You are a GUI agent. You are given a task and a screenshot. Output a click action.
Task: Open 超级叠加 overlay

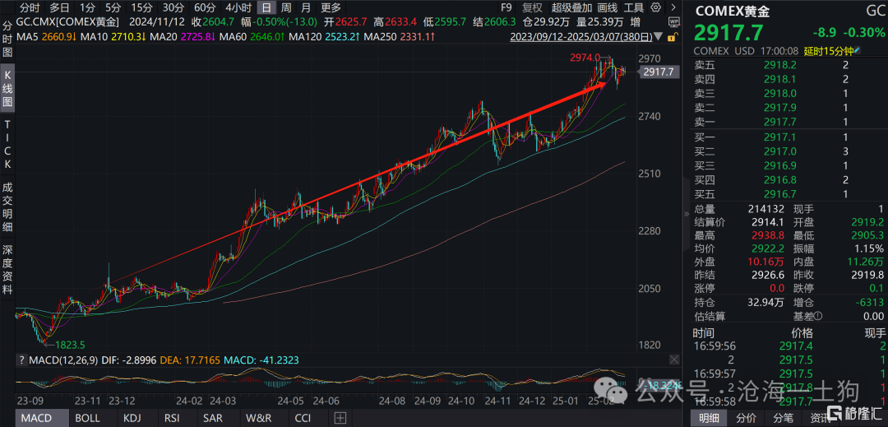(571, 7)
